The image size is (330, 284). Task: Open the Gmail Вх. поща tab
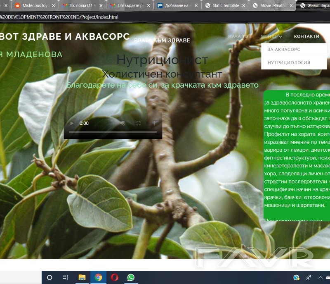point(82,5)
